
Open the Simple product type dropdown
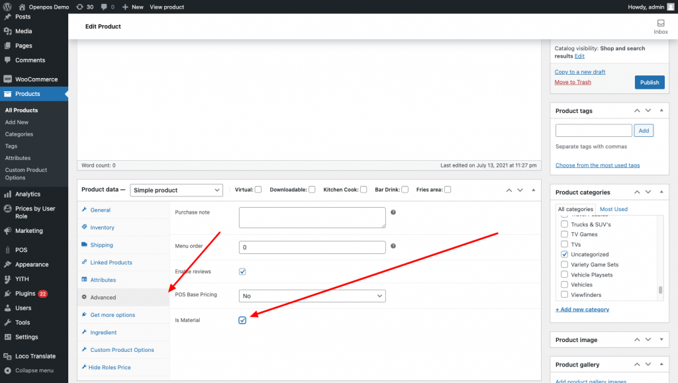tap(176, 190)
